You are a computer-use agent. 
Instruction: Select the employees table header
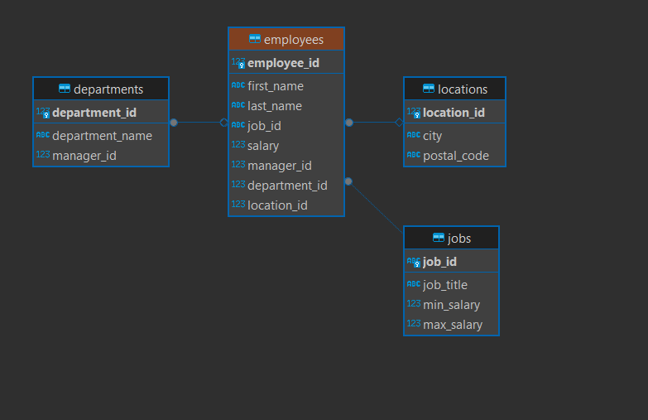[286, 39]
